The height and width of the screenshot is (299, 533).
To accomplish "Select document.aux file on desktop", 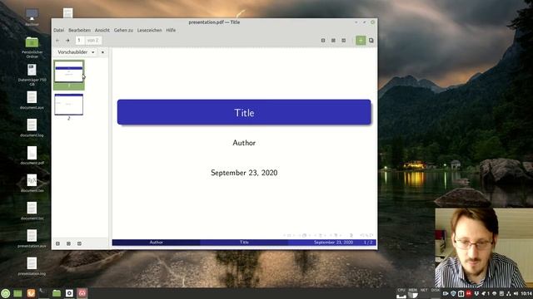I will (x=32, y=100).
